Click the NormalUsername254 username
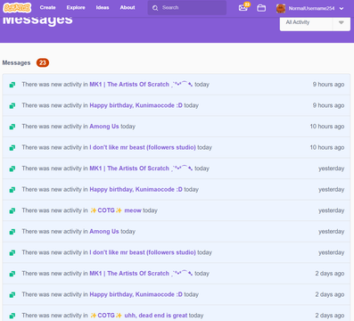Screen dimensions: 354x321 coord(311,8)
